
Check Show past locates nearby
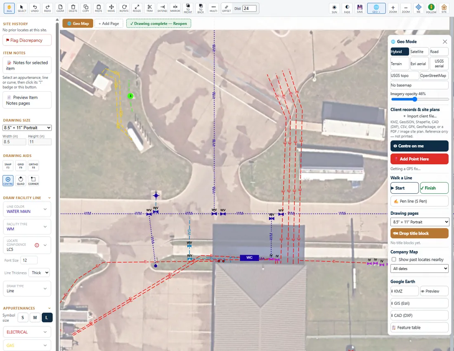pos(394,259)
